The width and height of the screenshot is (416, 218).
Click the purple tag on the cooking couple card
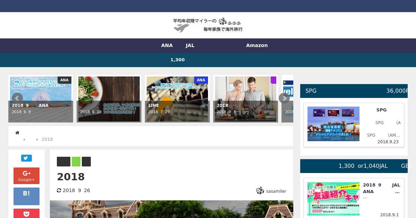click(274, 80)
